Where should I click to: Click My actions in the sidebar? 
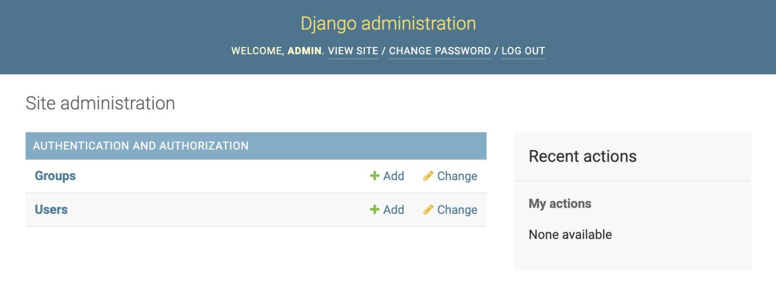click(x=560, y=204)
